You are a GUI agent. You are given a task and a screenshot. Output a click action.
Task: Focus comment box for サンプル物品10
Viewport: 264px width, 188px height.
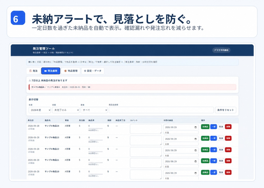coord(146,174)
